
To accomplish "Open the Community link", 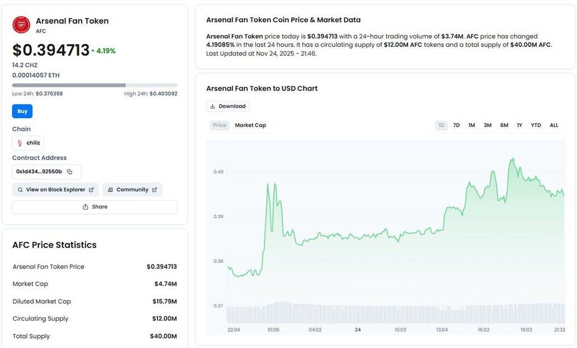I will tap(132, 190).
